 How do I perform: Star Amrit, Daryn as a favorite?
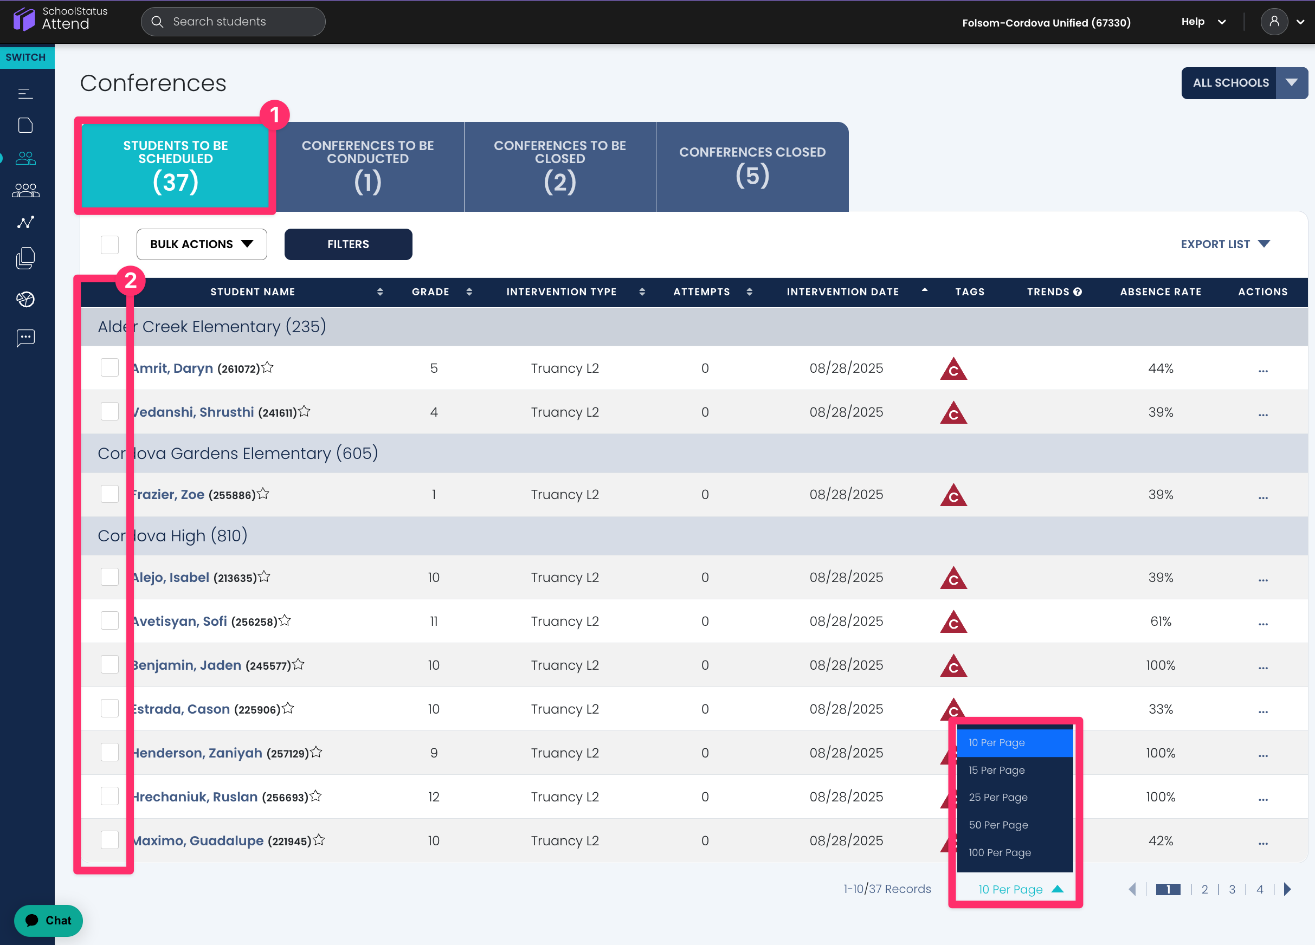coord(267,367)
